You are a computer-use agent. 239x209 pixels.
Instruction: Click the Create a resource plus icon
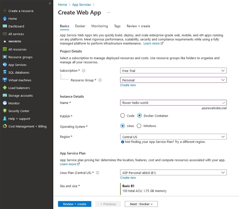pos(5,11)
